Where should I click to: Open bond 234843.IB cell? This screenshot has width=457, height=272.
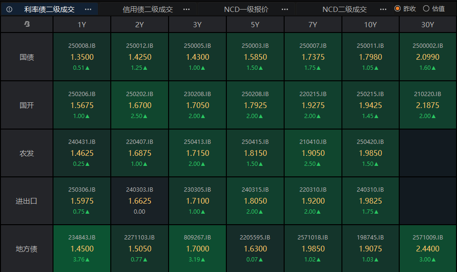[82, 249]
